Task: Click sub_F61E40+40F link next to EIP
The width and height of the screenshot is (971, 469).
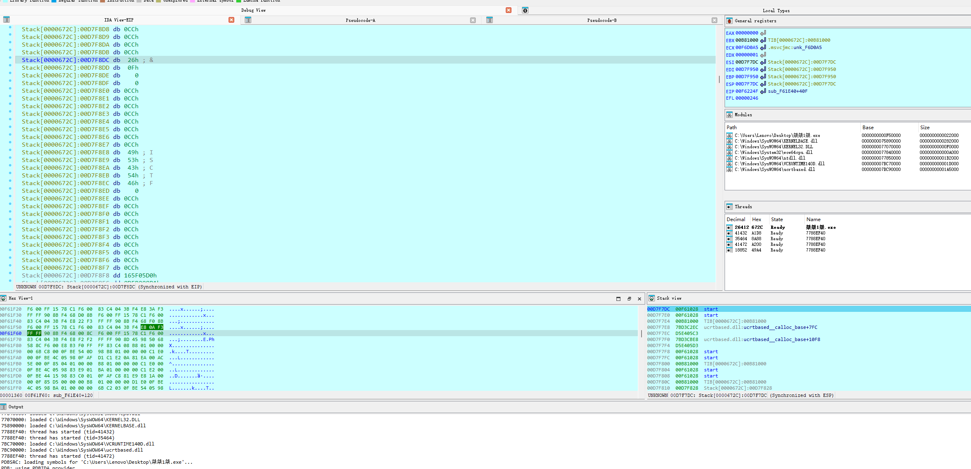Action: click(x=787, y=91)
